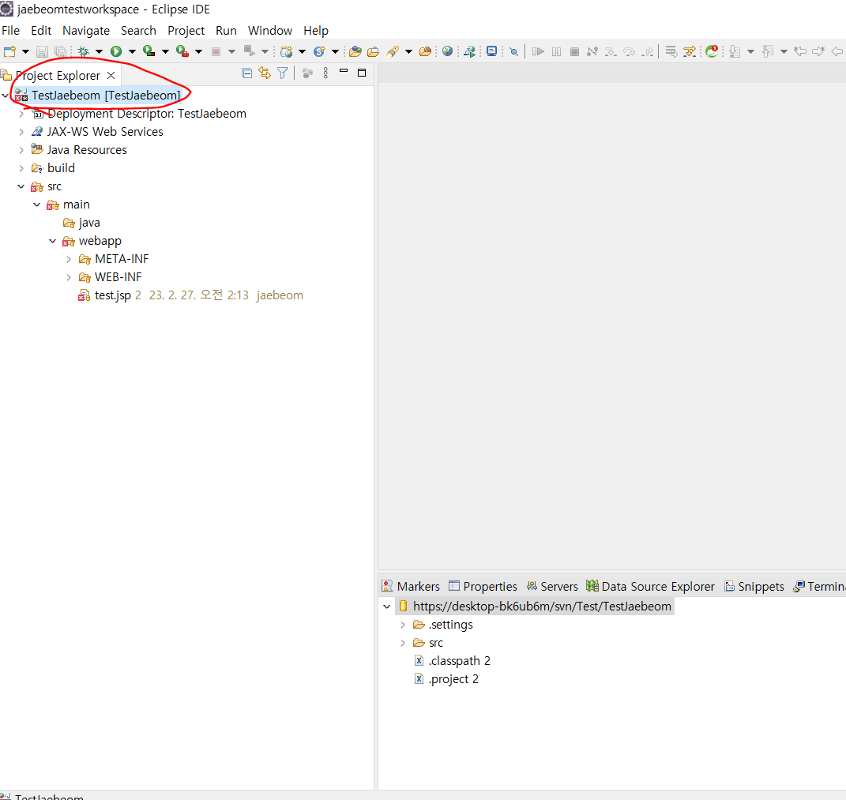Viewport: 846px width, 800px height.
Task: Expand the .settings folder in SVN repository
Action: tap(403, 625)
